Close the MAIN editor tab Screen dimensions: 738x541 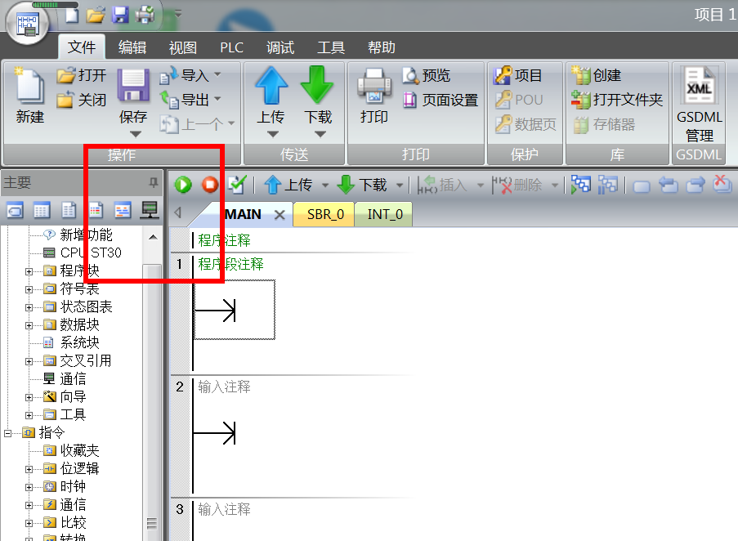click(280, 215)
